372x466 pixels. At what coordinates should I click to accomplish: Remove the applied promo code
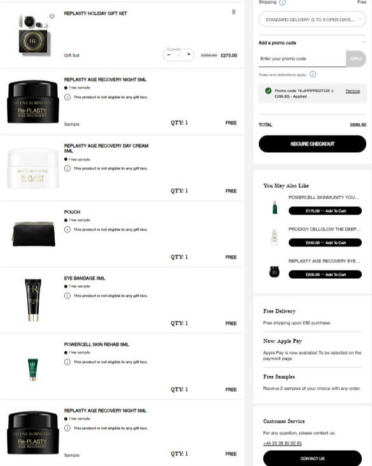353,91
